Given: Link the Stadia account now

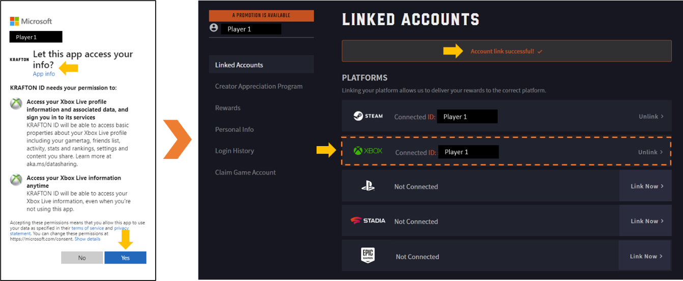Looking at the screenshot, I should pyautogui.click(x=646, y=221).
